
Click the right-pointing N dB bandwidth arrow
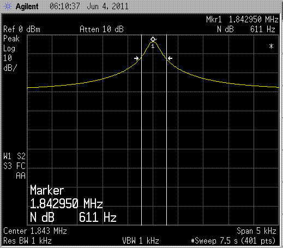point(136,58)
